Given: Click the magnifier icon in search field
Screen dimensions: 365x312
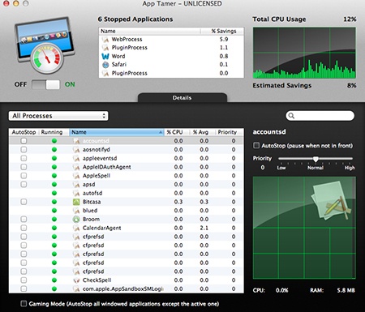Looking at the screenshot, I should pos(291,116).
